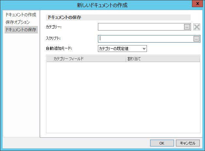The image size is (205, 151).
Task: Confirm with the OK button
Action: point(162,143)
